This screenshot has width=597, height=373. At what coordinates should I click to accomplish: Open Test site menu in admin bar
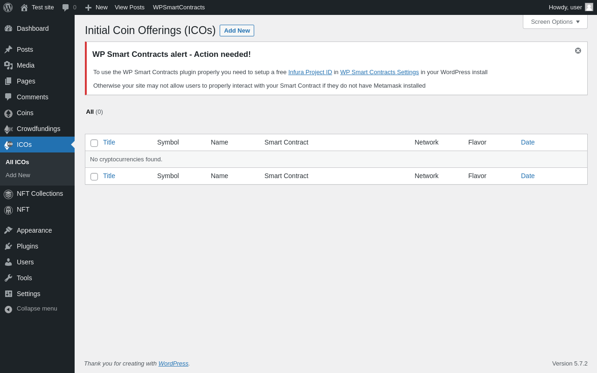click(x=37, y=7)
